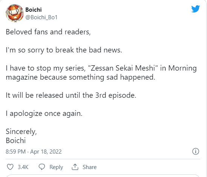Like the tweet with the heart icon

(x=10, y=167)
